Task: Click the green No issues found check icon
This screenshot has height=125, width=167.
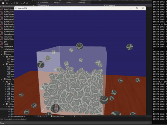Action: point(51,116)
